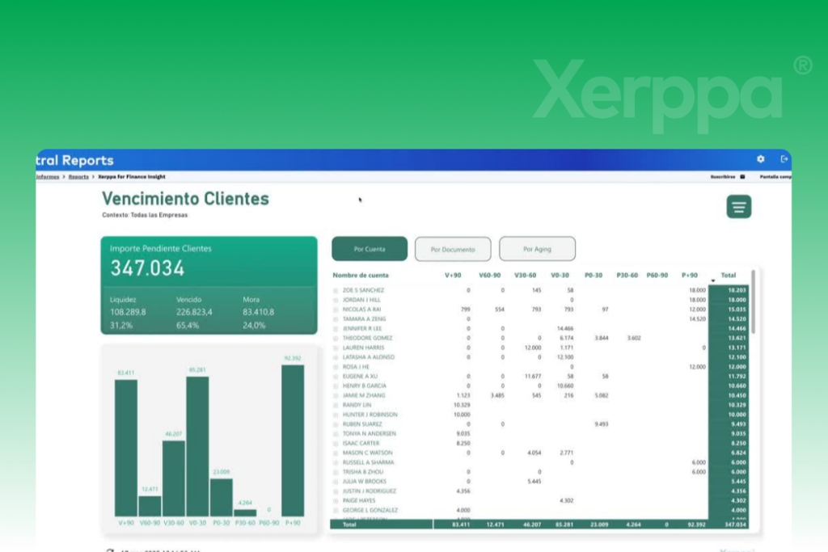Sort by the P0-30 column header
828x552 pixels.
[x=594, y=276]
